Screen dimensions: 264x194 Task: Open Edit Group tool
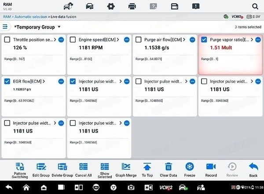[x=41, y=167]
